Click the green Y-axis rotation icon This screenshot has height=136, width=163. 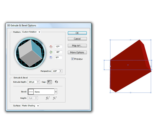click(x=51, y=52)
